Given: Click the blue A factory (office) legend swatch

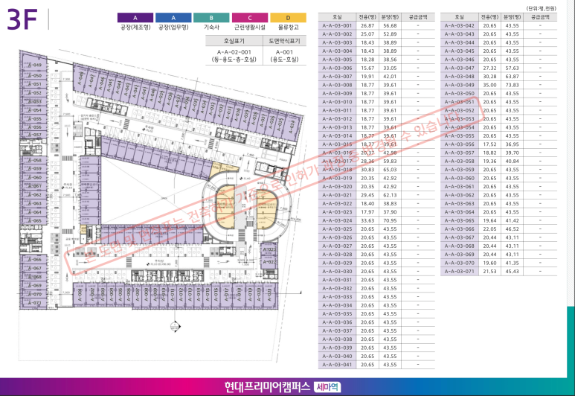Looking at the screenshot, I should coord(173,18).
